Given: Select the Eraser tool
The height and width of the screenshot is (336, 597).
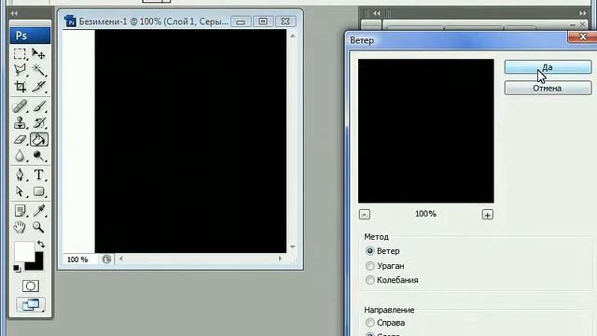Looking at the screenshot, I should coord(20,139).
